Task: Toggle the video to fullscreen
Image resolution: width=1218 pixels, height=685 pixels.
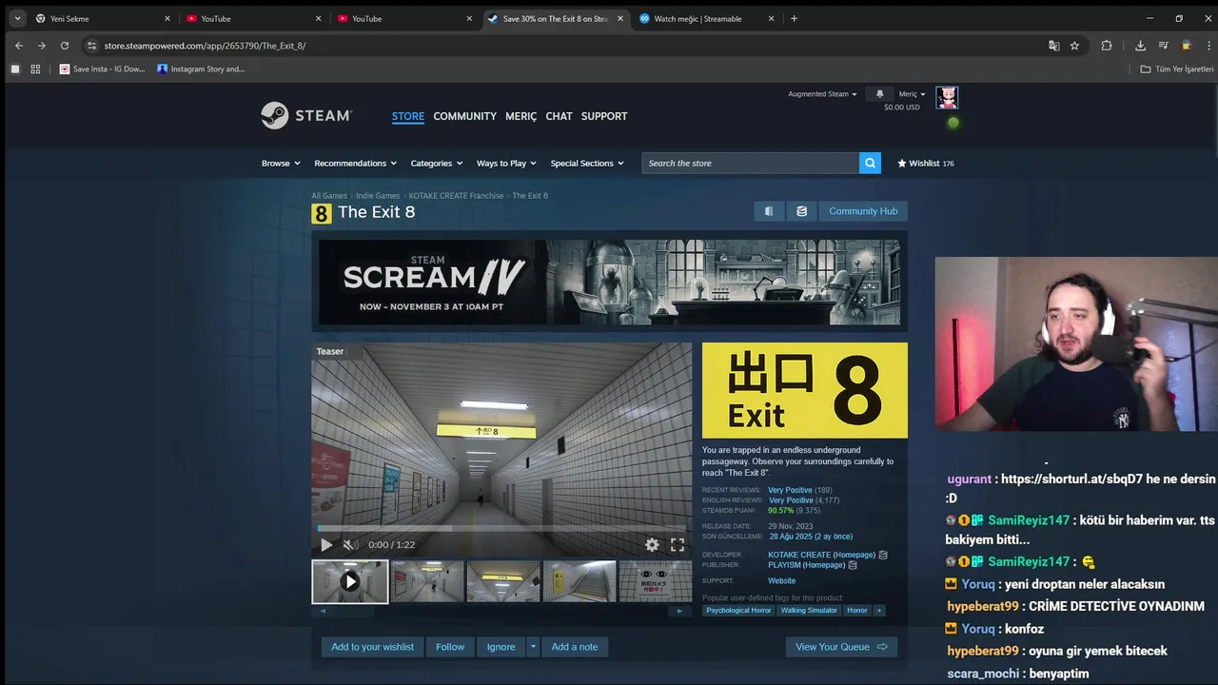Action: tap(678, 544)
